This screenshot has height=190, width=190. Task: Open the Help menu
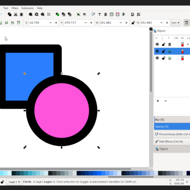[x=39, y=8]
